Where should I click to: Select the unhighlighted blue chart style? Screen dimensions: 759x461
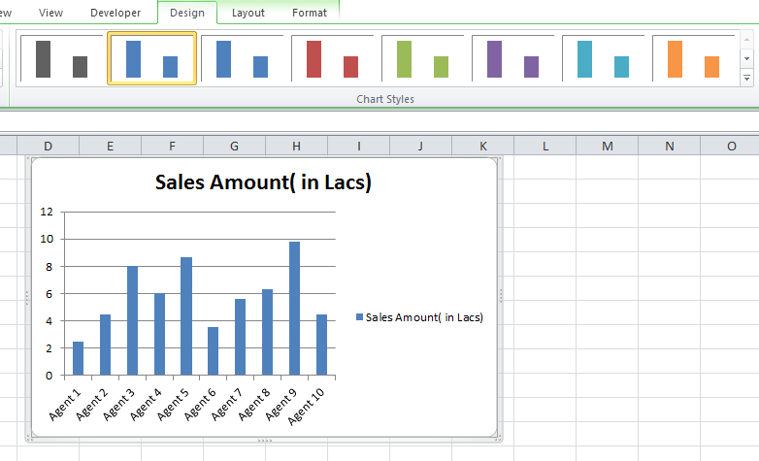pos(242,58)
